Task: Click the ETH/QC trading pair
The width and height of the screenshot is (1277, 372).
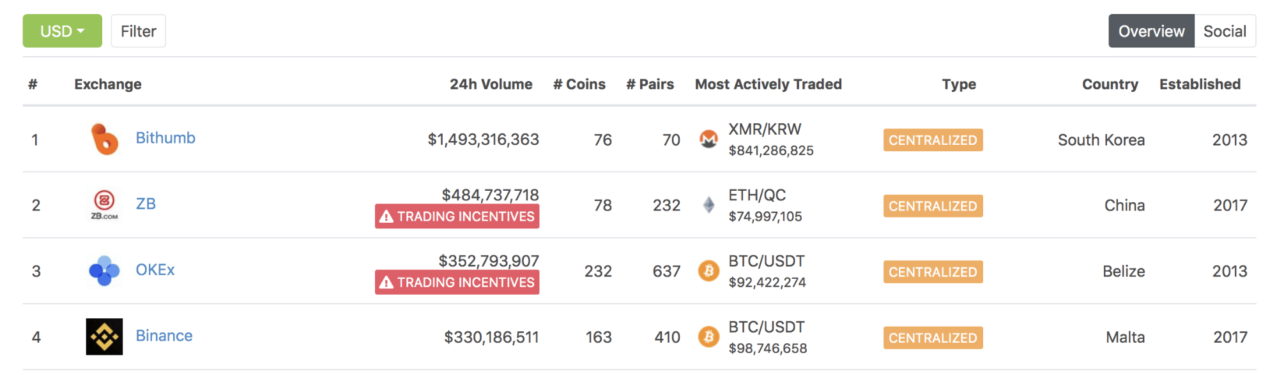Action: tap(757, 195)
